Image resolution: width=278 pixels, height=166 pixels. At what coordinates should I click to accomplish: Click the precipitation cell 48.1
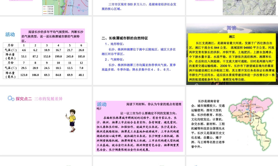coord(81,75)
